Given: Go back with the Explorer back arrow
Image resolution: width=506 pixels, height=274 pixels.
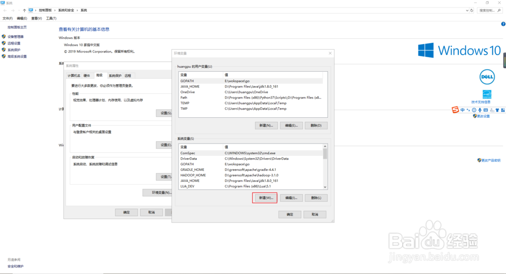Looking at the screenshot, I should (x=5, y=10).
